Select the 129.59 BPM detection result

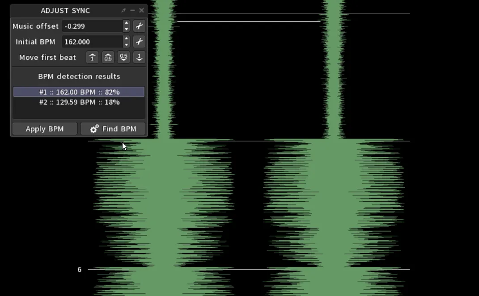point(79,102)
